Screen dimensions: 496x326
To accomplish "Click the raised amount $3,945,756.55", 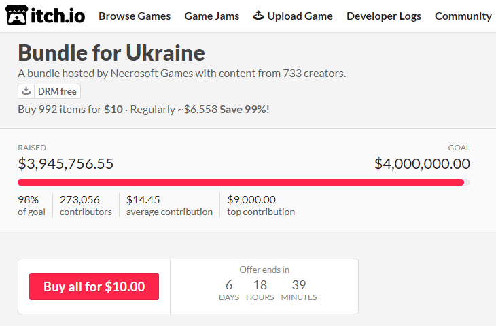I will 65,164.
